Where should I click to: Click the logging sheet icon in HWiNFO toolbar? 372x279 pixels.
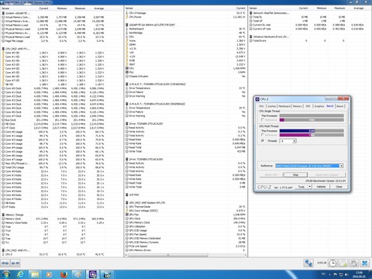point(343,263)
